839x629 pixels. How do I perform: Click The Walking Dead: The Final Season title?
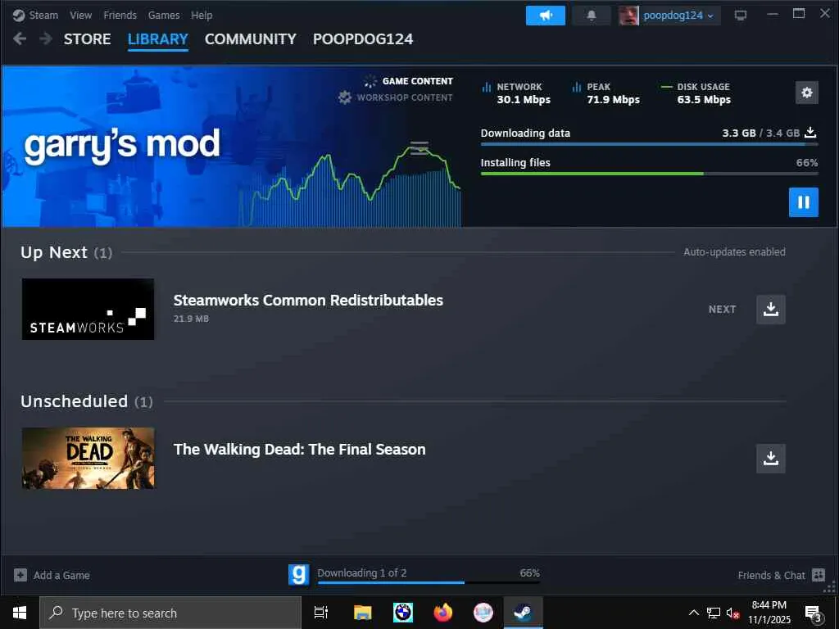(x=299, y=450)
